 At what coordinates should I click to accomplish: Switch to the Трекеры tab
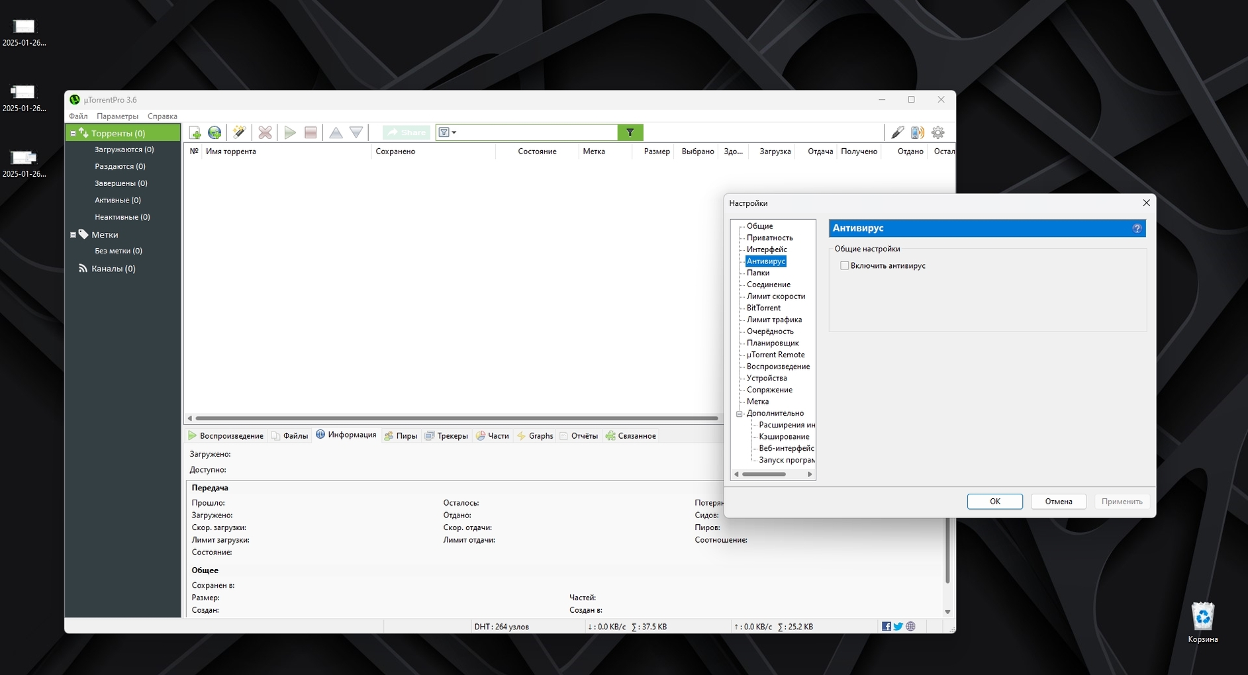pyautogui.click(x=446, y=435)
